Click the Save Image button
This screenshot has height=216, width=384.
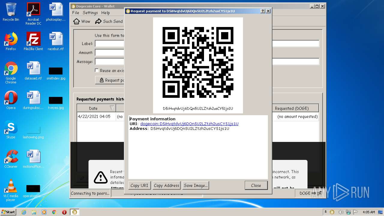(x=196, y=185)
